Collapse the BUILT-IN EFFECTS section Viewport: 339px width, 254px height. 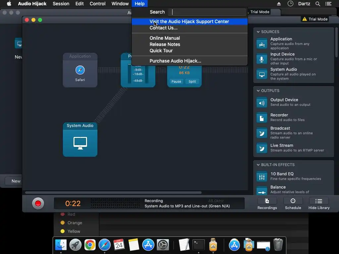coord(258,165)
